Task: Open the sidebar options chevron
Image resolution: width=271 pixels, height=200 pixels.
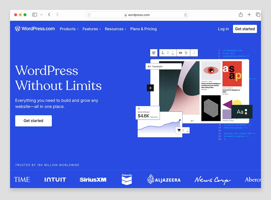Action: pyautogui.click(x=42, y=15)
